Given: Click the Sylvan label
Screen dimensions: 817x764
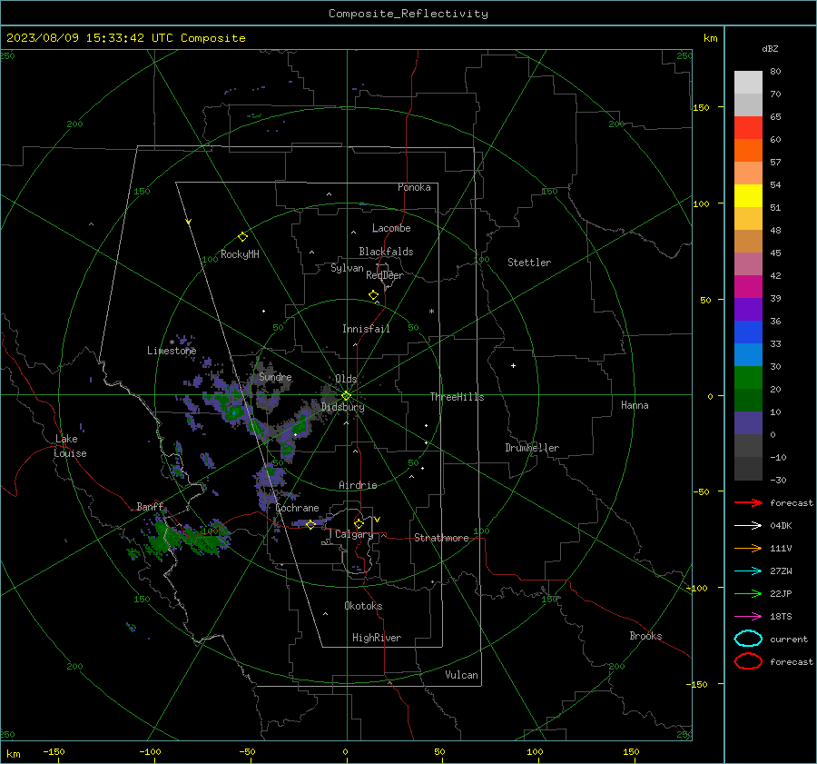Looking at the screenshot, I should 347,268.
